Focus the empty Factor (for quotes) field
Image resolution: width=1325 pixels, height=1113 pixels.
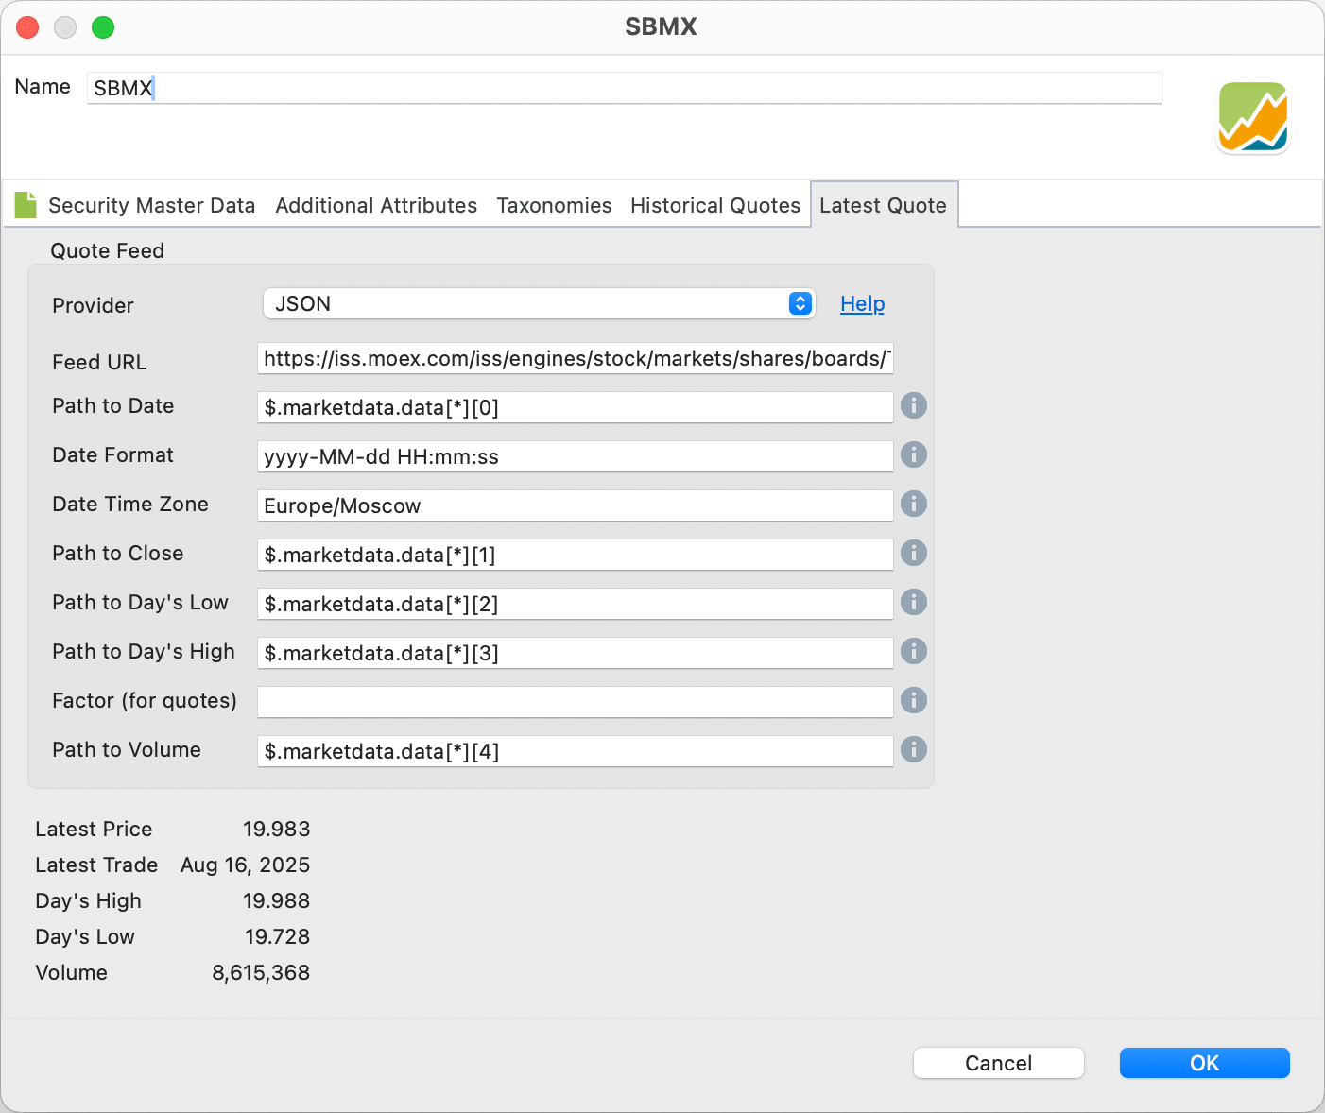pos(576,702)
